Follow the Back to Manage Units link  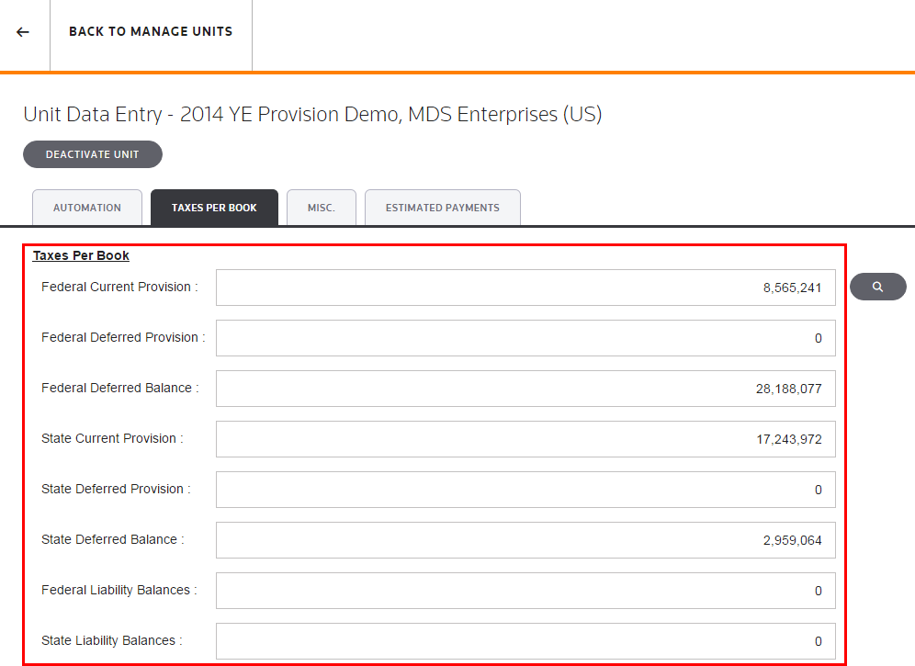(151, 32)
